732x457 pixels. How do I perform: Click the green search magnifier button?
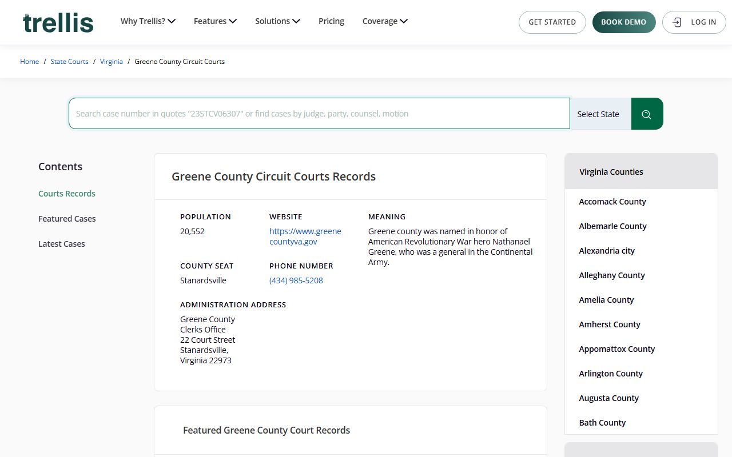click(x=647, y=114)
